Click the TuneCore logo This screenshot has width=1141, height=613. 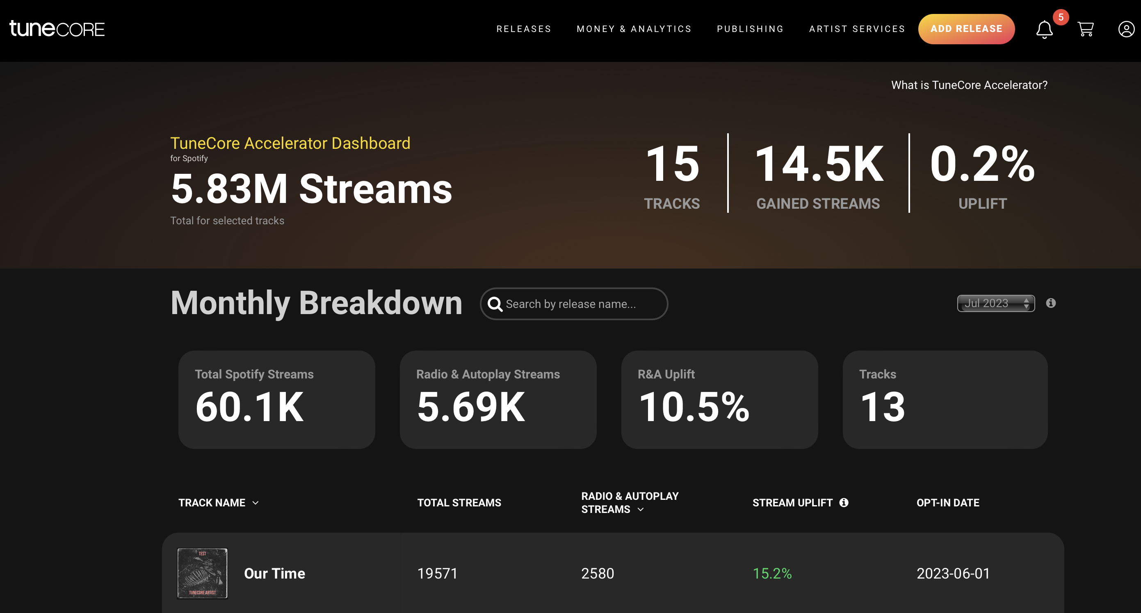click(57, 29)
